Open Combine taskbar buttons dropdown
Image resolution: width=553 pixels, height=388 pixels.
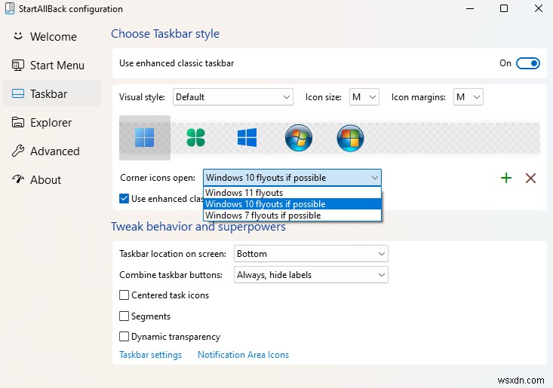point(311,275)
